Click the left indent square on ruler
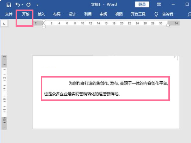 44,27
